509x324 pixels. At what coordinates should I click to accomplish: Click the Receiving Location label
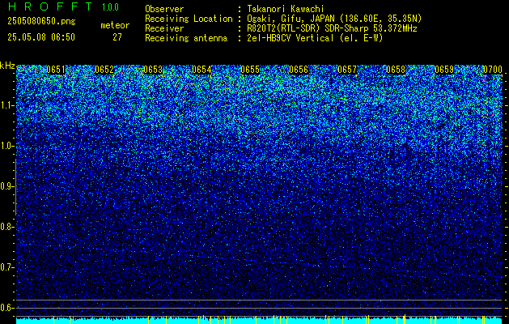click(189, 19)
